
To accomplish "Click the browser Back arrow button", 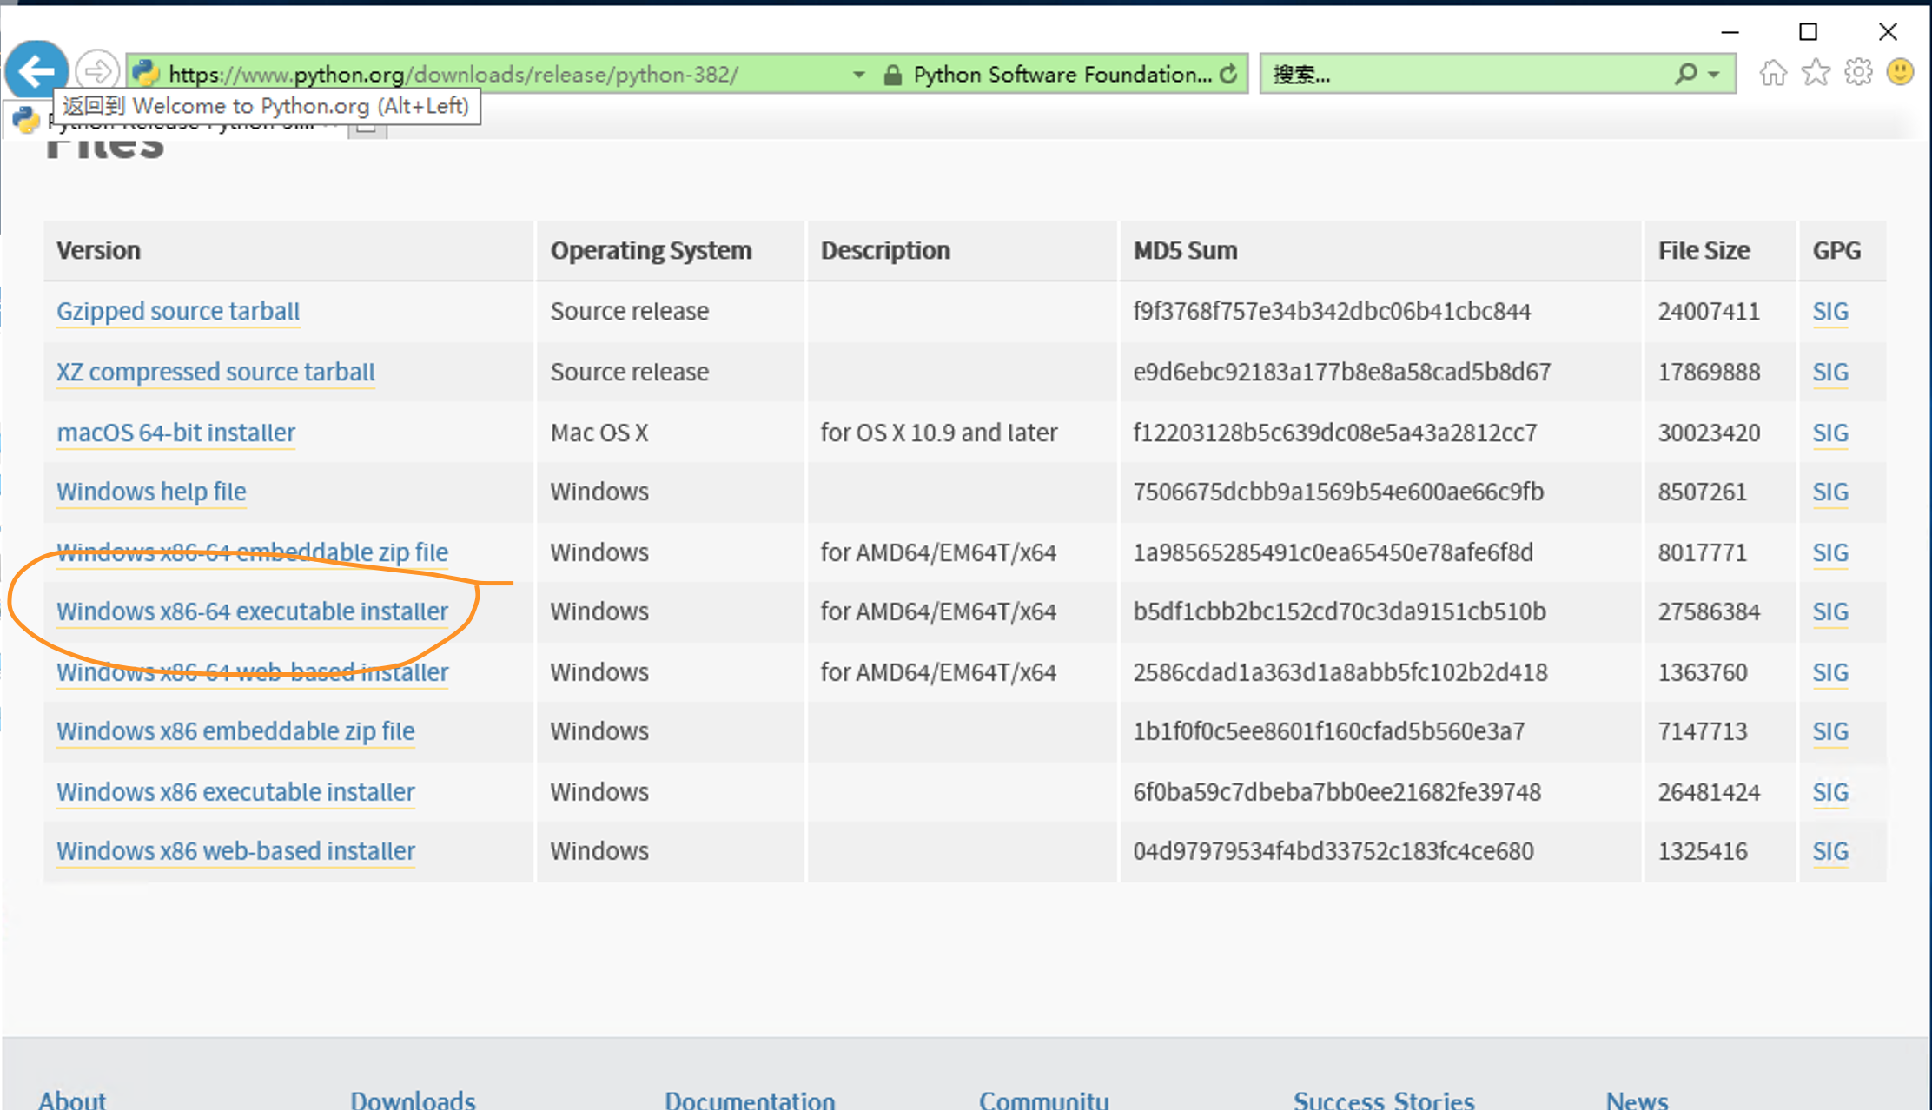I will (36, 72).
